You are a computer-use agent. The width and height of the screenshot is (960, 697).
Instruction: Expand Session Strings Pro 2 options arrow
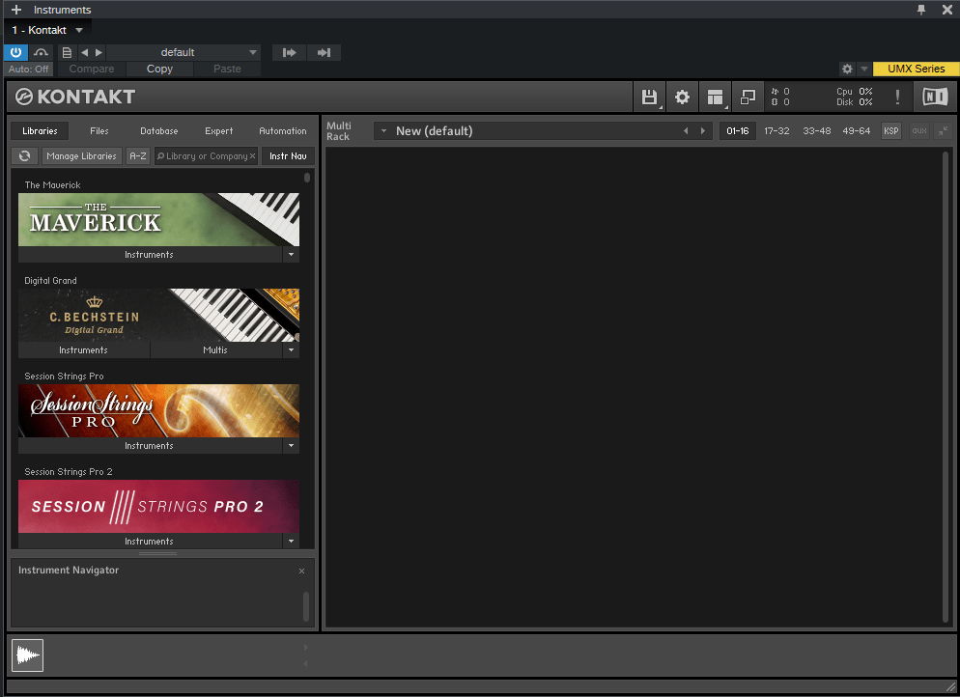[x=291, y=541]
